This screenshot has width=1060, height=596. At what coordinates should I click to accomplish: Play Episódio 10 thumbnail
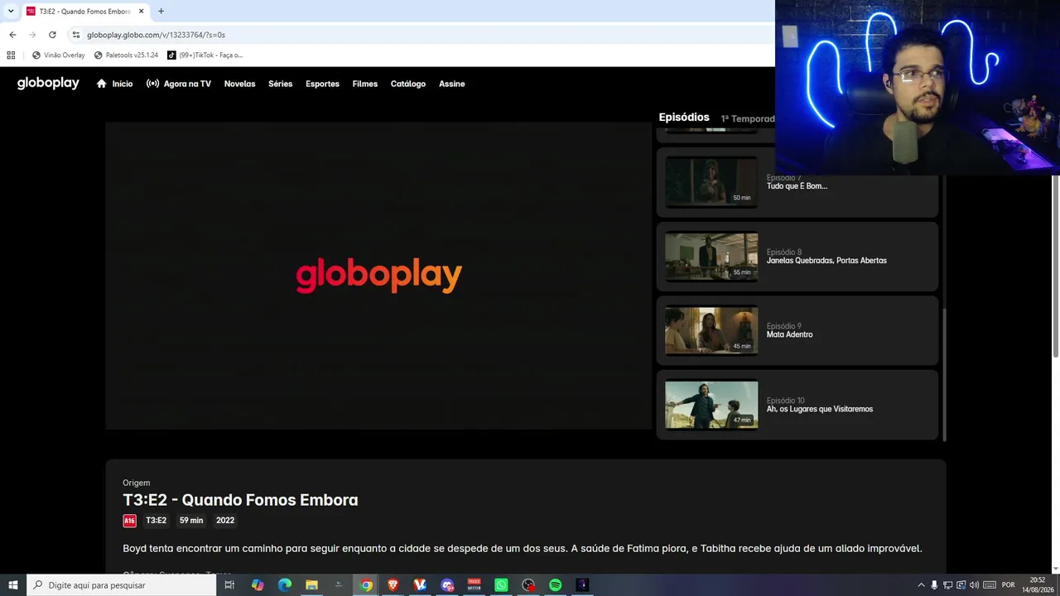click(711, 405)
